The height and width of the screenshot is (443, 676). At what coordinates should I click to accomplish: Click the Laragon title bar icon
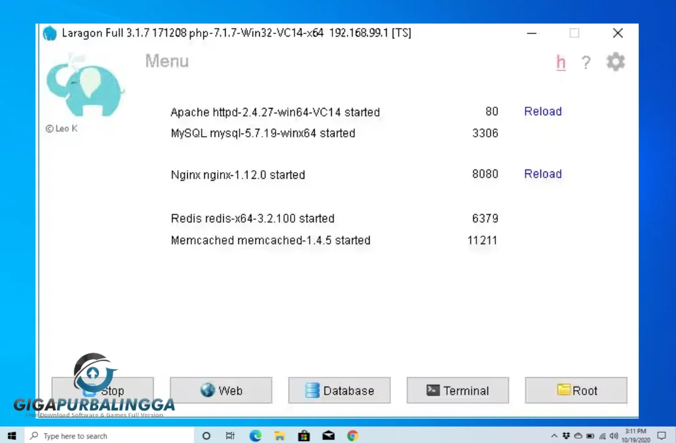click(50, 33)
